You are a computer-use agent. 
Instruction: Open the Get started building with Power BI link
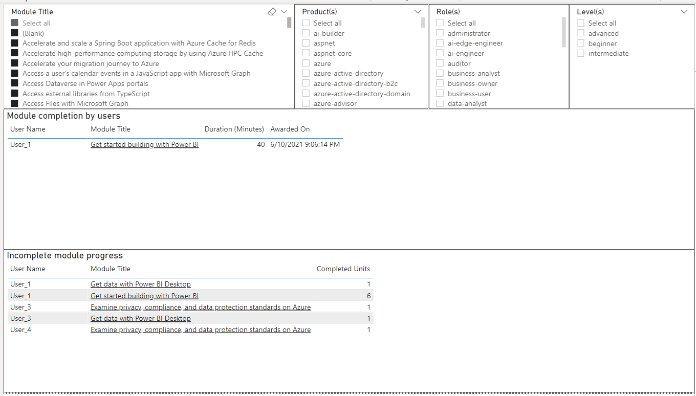144,144
